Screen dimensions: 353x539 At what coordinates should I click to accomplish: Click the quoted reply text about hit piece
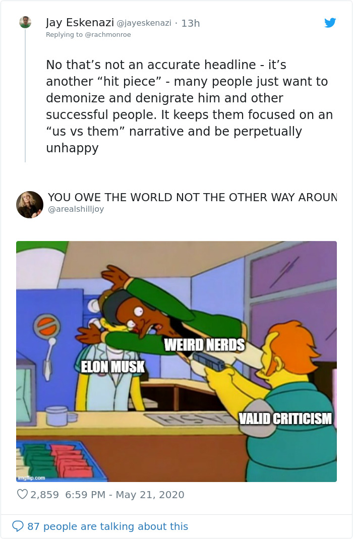[x=190, y=106]
